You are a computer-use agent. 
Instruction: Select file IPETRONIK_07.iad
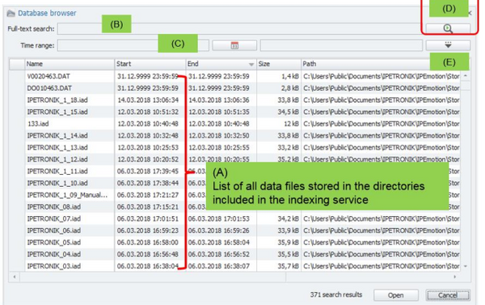pos(54,218)
